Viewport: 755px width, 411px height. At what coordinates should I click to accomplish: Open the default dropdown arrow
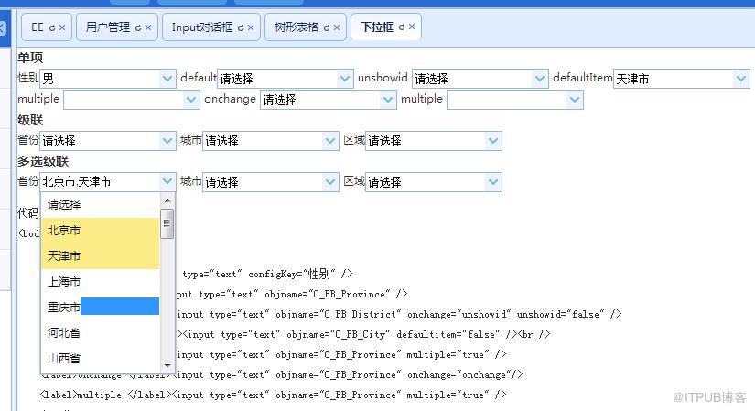click(344, 79)
